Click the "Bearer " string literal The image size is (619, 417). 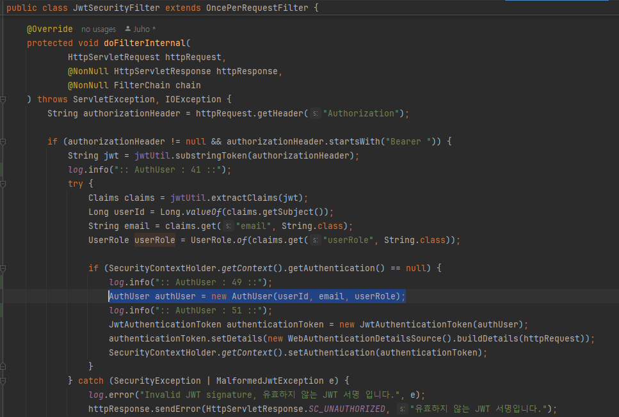(x=408, y=141)
